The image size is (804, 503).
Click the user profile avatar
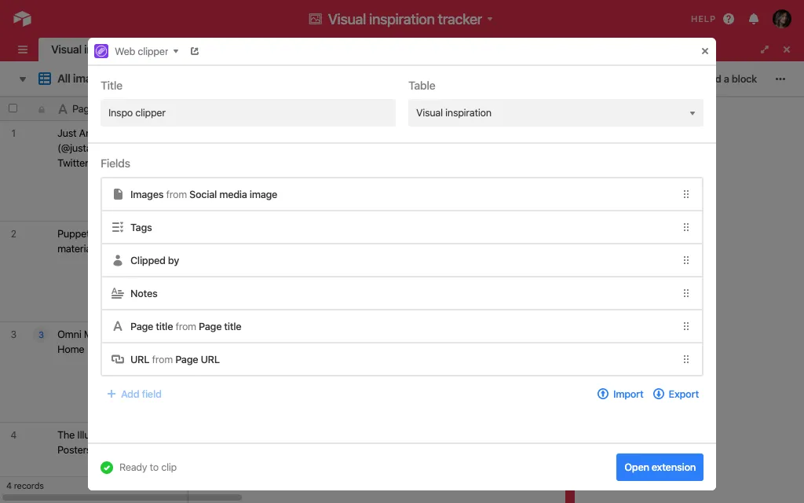781,19
